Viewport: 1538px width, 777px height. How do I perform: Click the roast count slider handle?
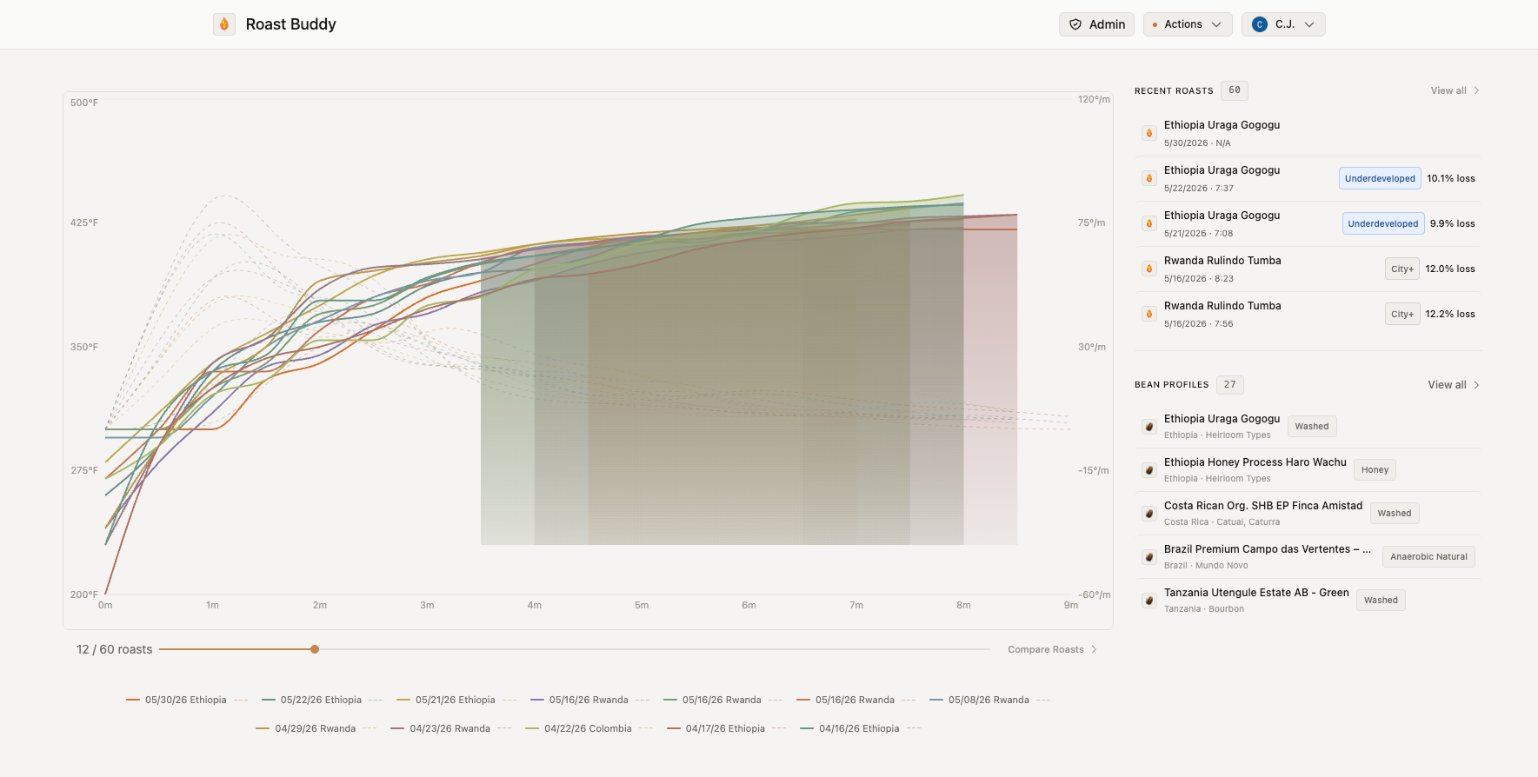pos(315,649)
